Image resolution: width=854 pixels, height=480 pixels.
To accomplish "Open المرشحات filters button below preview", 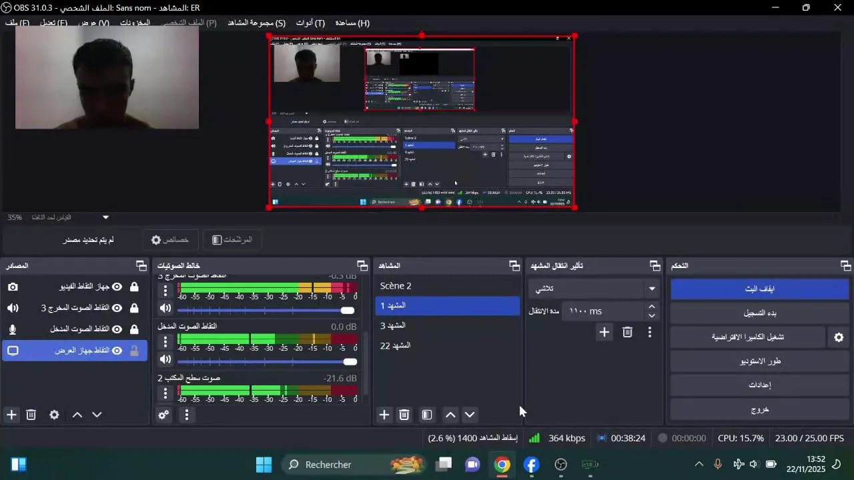I will pos(232,239).
